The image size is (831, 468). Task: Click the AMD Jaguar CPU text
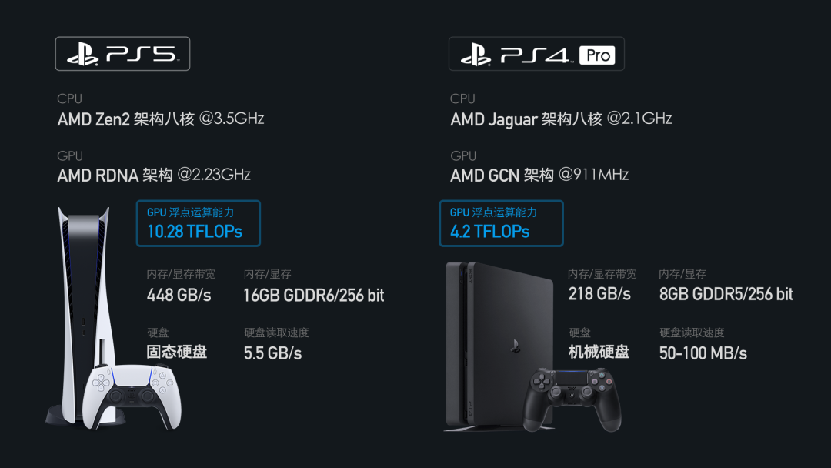pyautogui.click(x=561, y=119)
